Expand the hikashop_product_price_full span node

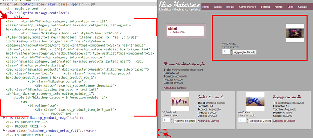point(5,131)
